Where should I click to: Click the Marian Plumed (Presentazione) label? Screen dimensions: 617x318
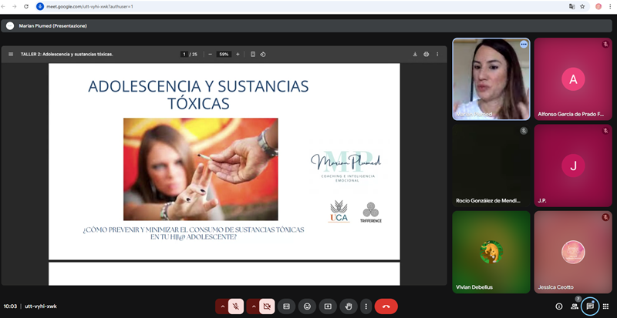point(52,26)
